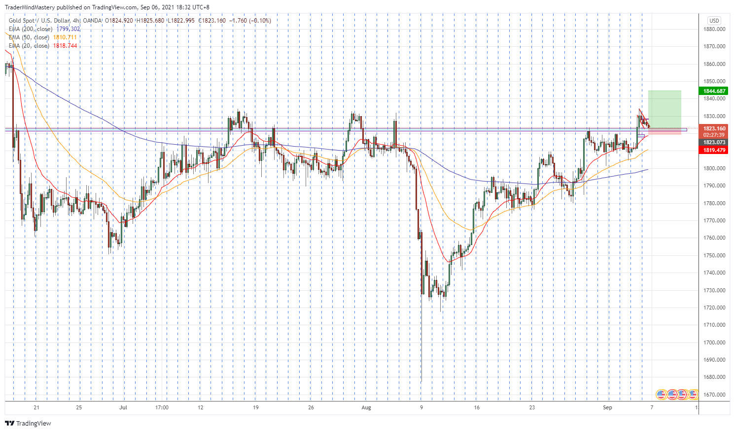
Task: Click the leftmost US flag economic event icon
Action: click(x=661, y=394)
